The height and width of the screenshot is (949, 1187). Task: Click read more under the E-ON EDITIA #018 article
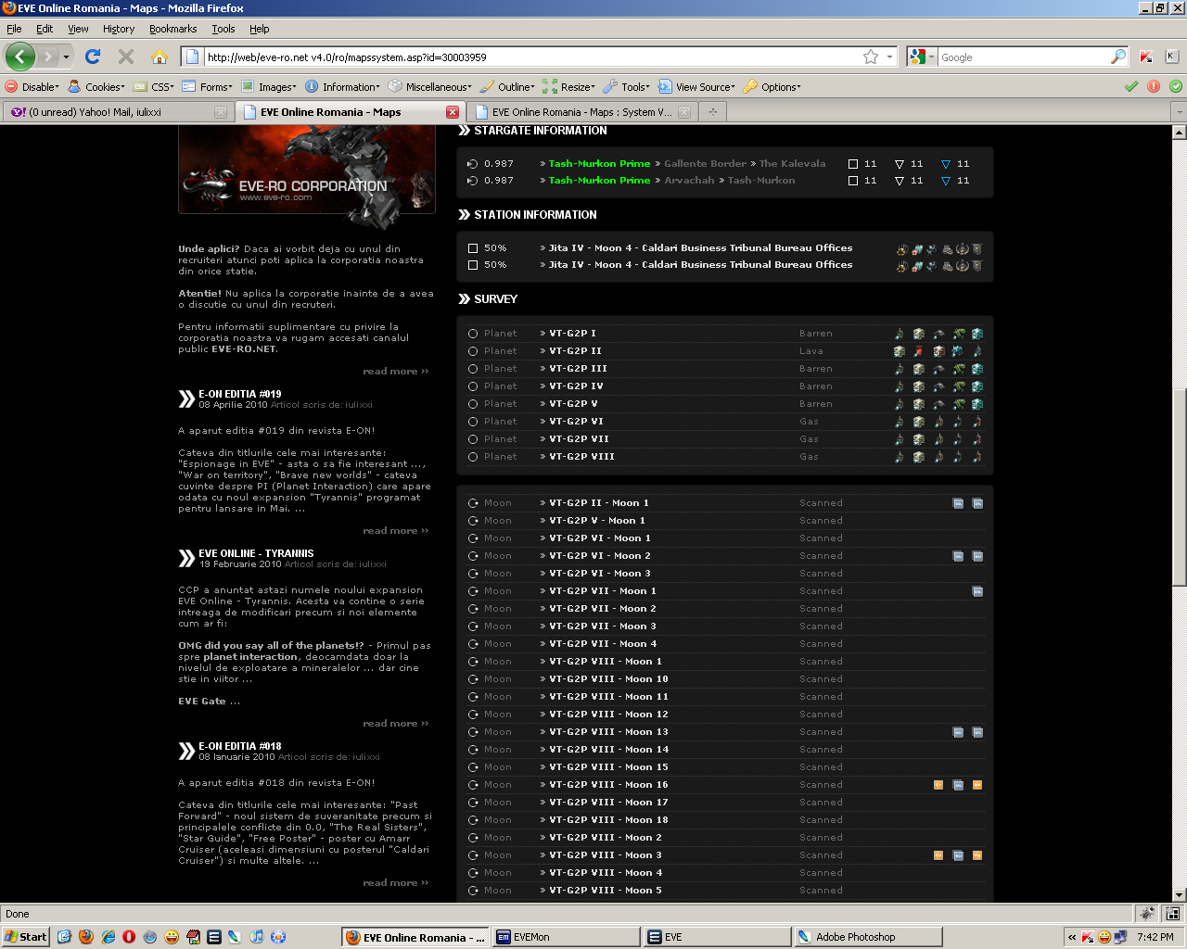(396, 883)
